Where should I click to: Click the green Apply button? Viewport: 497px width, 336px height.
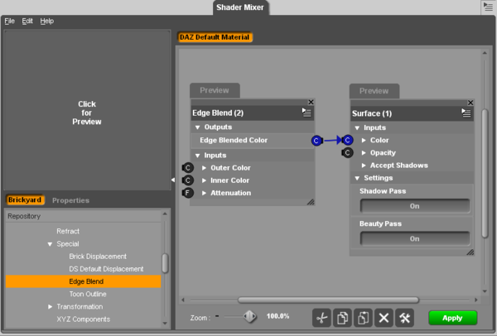click(452, 318)
